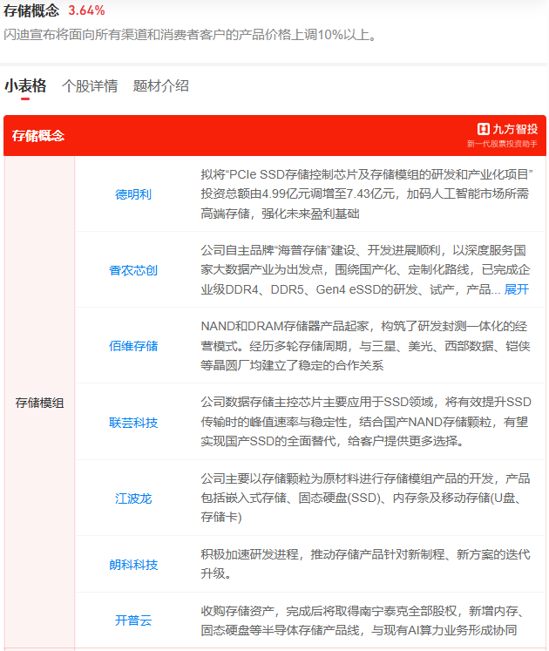Expand 香农芯创 description with 展开

click(x=516, y=289)
